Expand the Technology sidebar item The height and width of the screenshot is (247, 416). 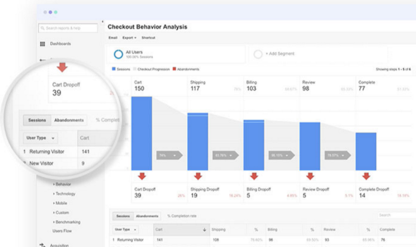[x=64, y=194]
